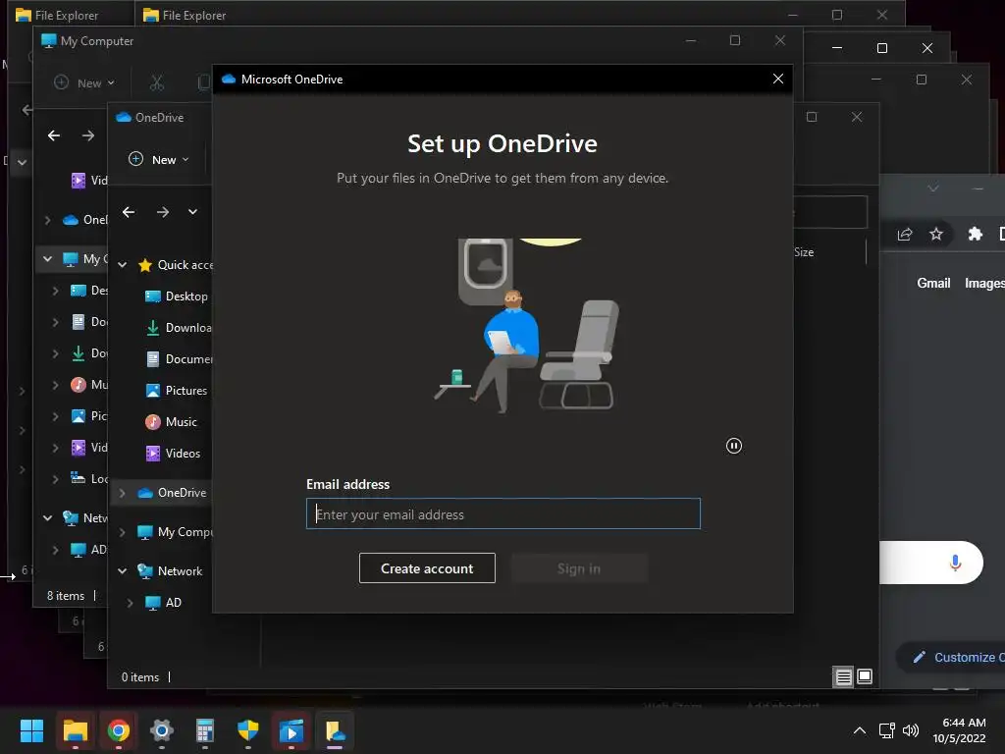Collapse the Network tree node

(x=123, y=571)
